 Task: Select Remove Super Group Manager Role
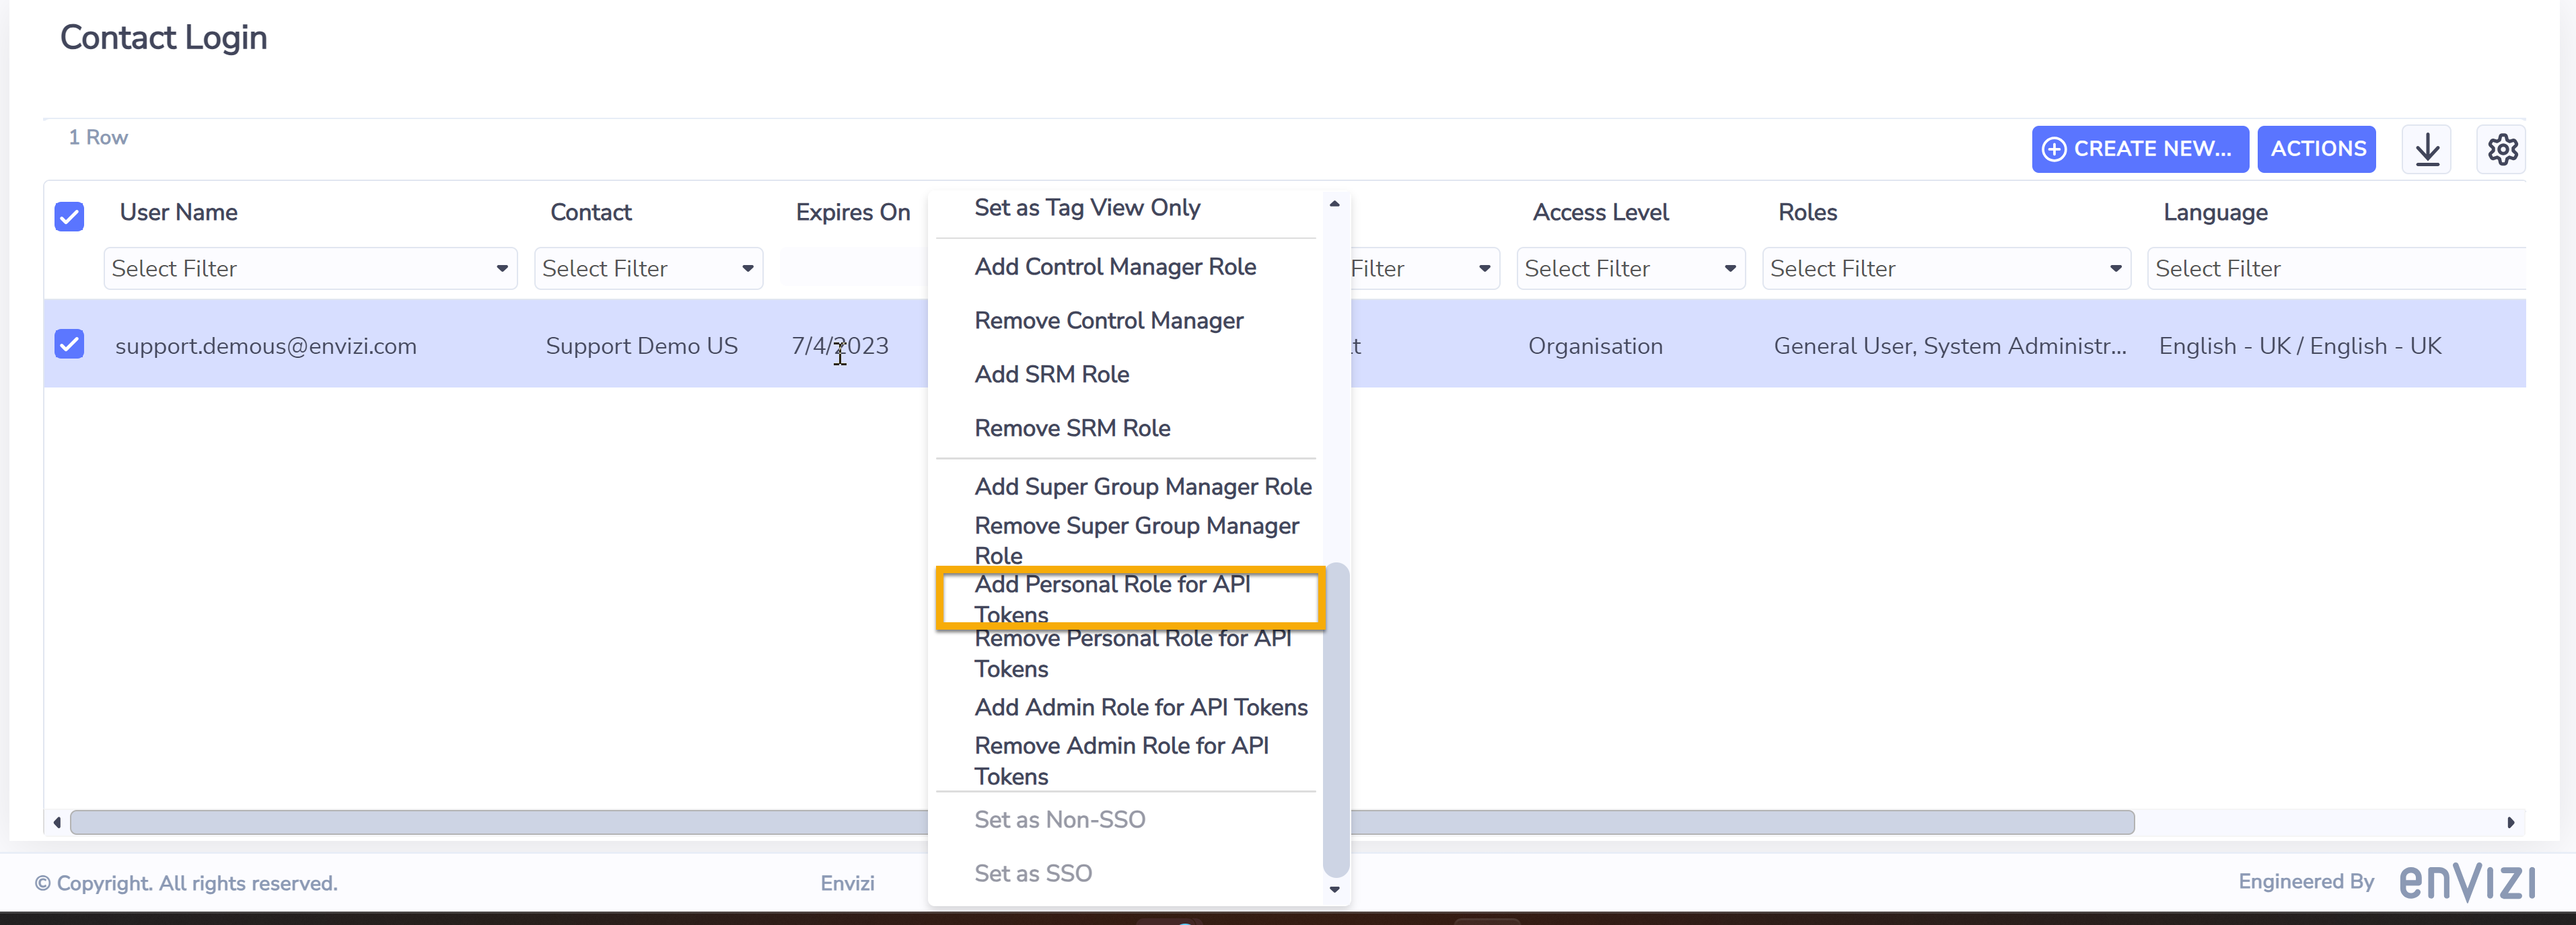pyautogui.click(x=1137, y=540)
